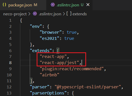Screen dimensions: 132x96
Task: Click the true value after "es2021"
Action: [x=69, y=39]
